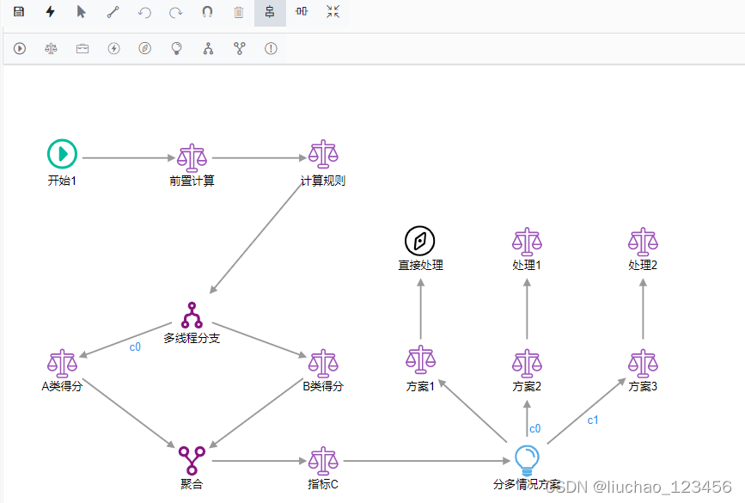Select the 聚合 aggregation node
Viewport: 745px width, 503px height.
191,459
